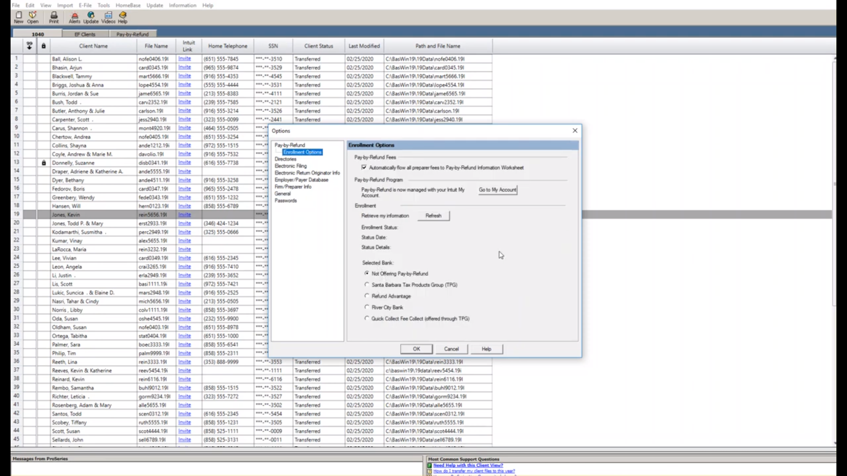Viewport: 847px width, 476px height.
Task: Open the HomeBase menu
Action: tap(128, 5)
